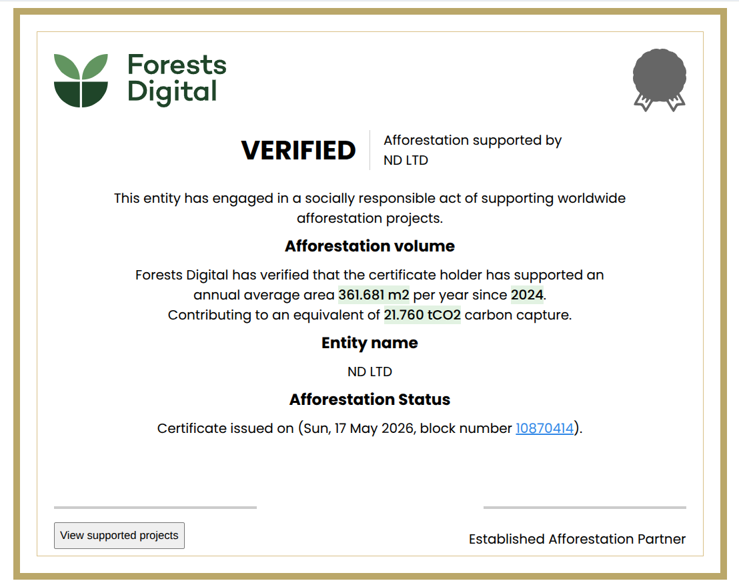The height and width of the screenshot is (587, 739).
Task: Click 'Forests Digital has verified' sentence line
Action: [x=369, y=275]
